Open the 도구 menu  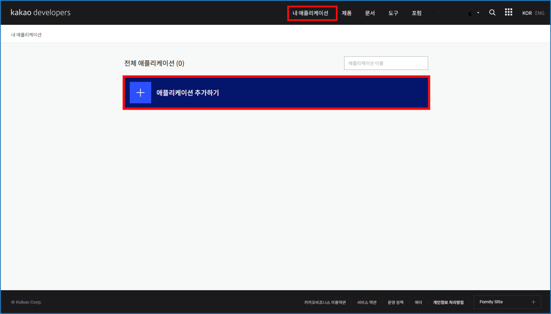point(393,13)
